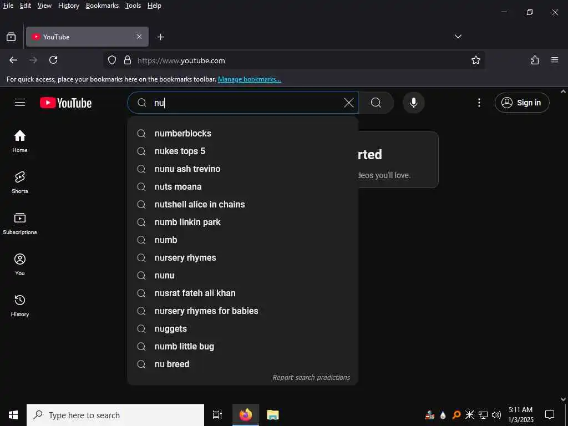The image size is (568, 426).
Task: Open the shield tracking protection icon
Action: click(x=112, y=60)
